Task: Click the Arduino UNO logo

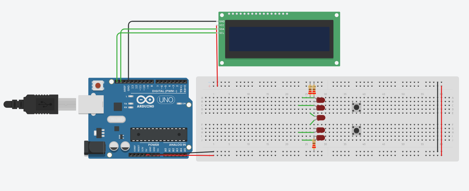Action: (x=166, y=100)
